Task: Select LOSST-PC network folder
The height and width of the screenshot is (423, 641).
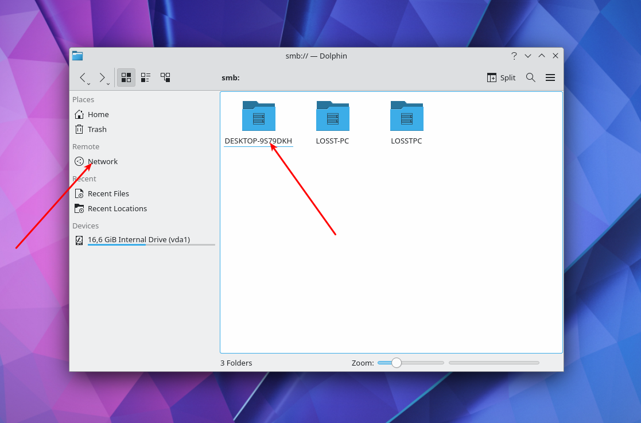Action: pos(332,123)
